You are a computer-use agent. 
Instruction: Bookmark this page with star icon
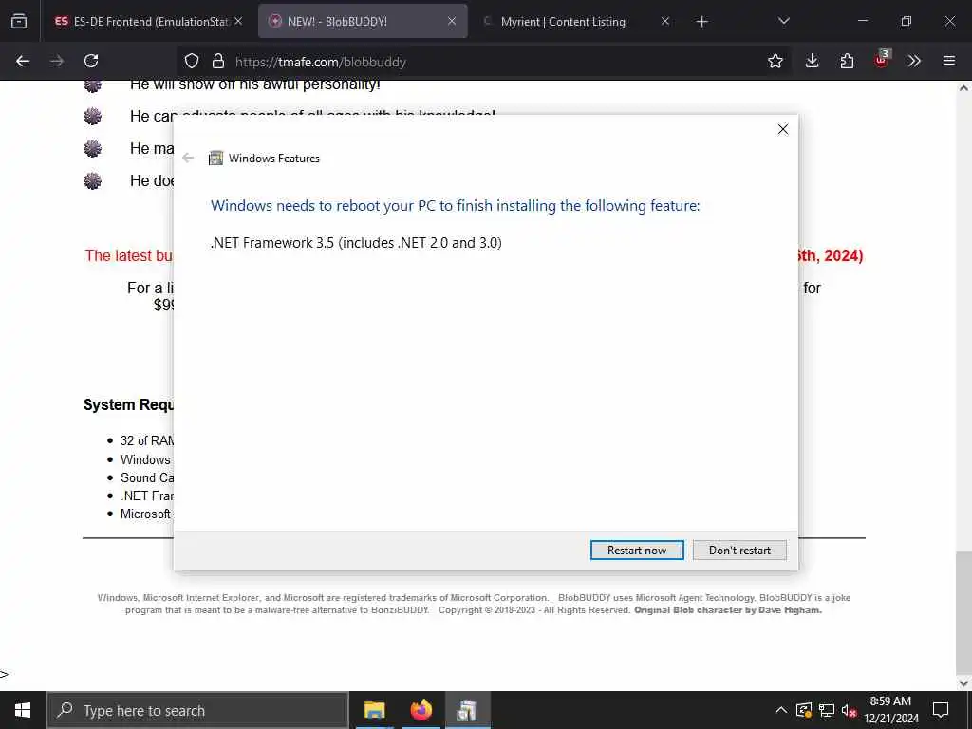tap(776, 61)
